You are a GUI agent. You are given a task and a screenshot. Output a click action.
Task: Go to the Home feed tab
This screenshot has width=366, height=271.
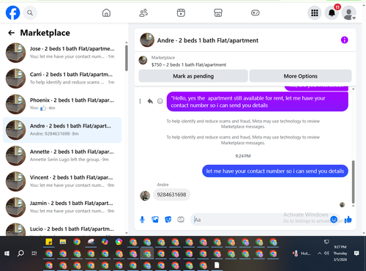[x=106, y=12]
